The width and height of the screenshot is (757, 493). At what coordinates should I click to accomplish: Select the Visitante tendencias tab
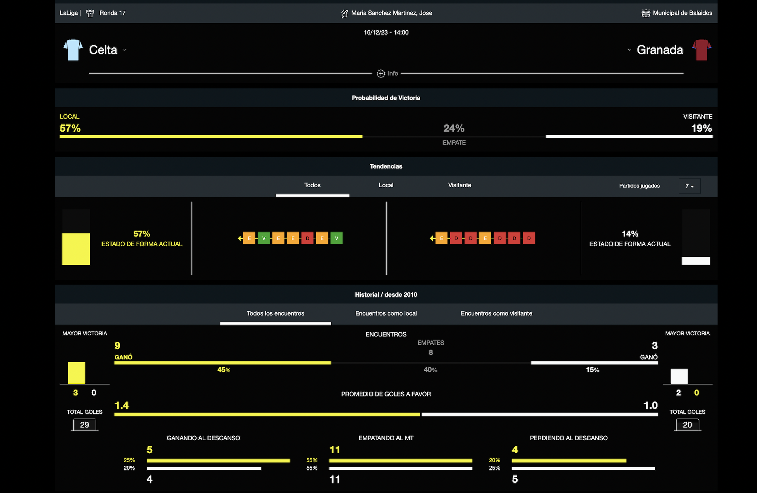[x=459, y=185]
